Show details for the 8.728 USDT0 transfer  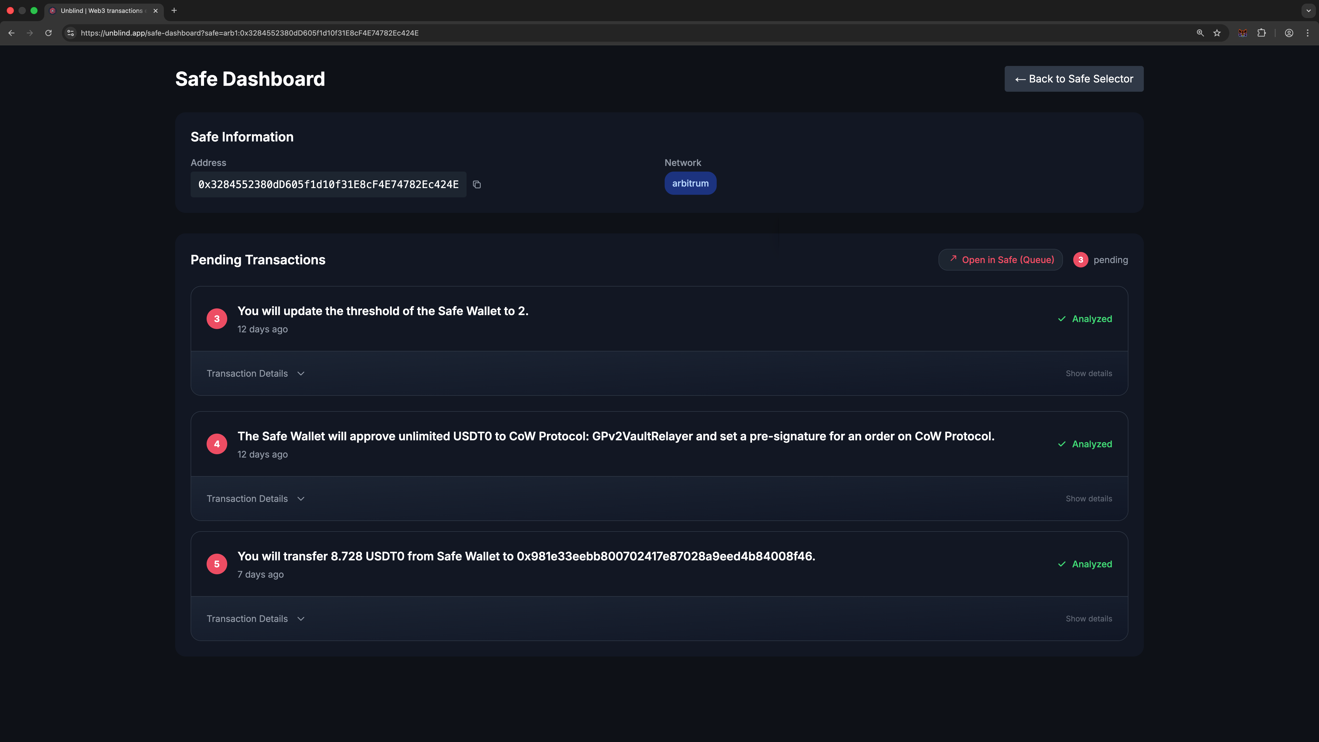(x=1089, y=619)
